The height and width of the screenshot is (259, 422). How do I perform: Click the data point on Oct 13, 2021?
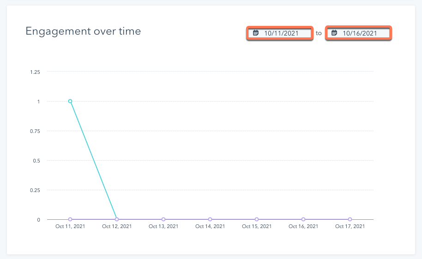[x=163, y=219]
